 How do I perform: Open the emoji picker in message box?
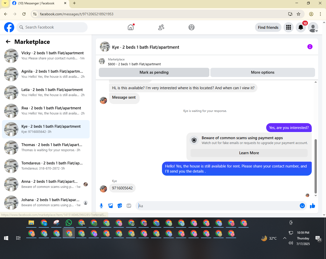(302, 206)
